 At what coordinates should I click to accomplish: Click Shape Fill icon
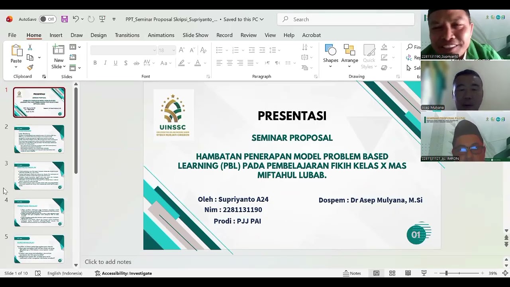pyautogui.click(x=384, y=47)
